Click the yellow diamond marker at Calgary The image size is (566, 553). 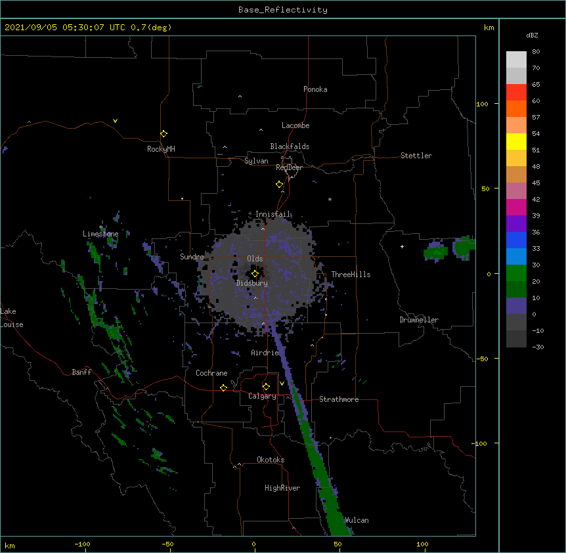(266, 387)
